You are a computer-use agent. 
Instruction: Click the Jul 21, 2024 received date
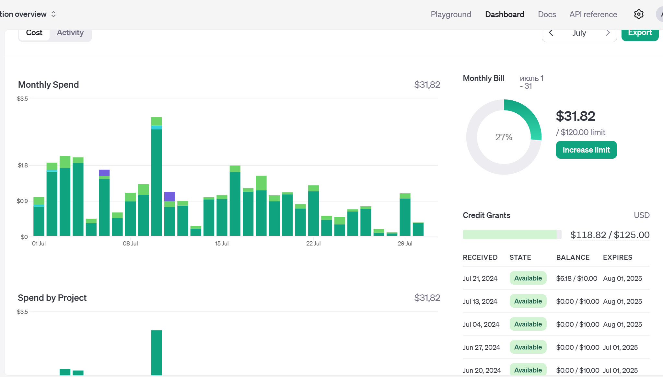480,279
